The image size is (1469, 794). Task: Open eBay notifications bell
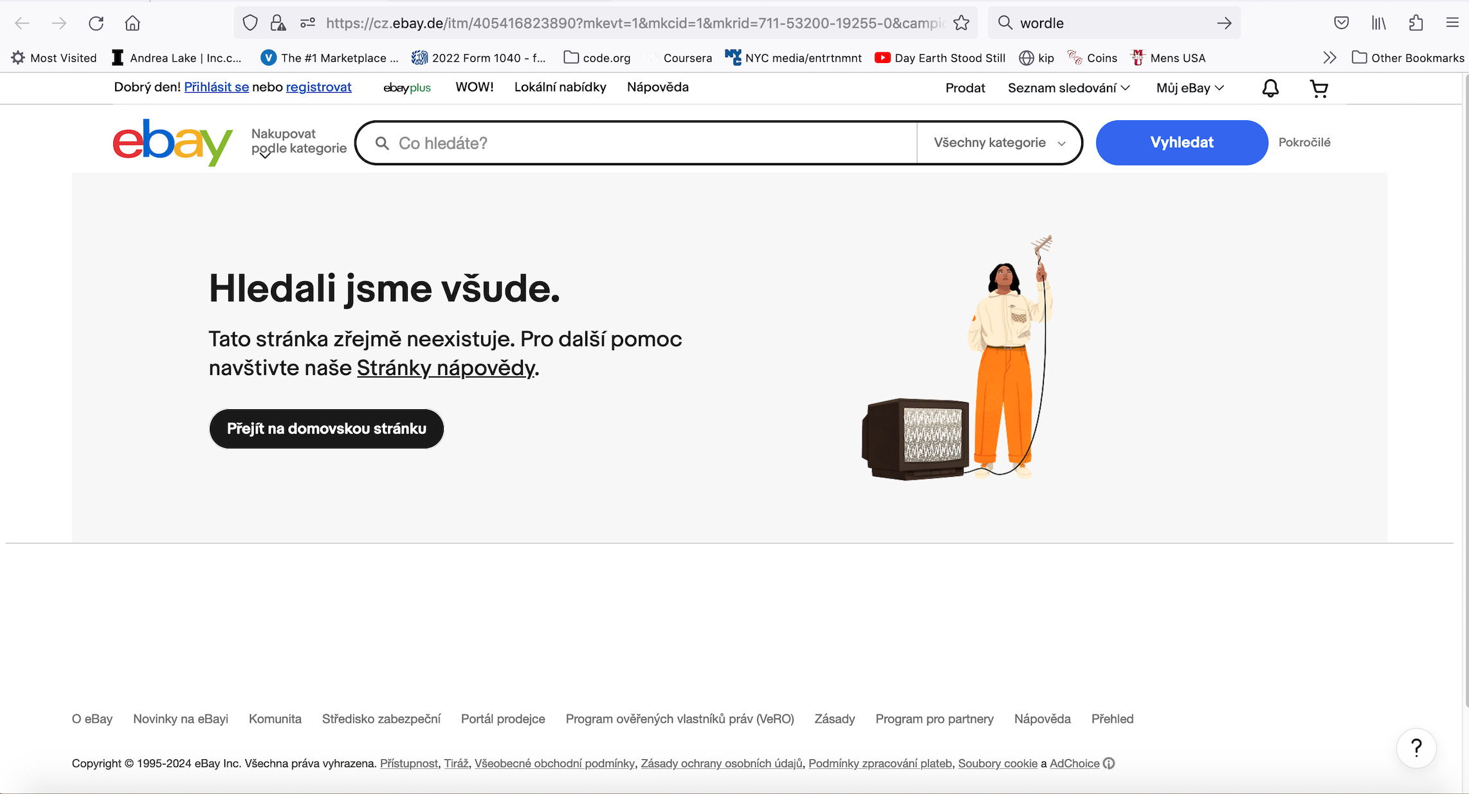click(x=1270, y=88)
